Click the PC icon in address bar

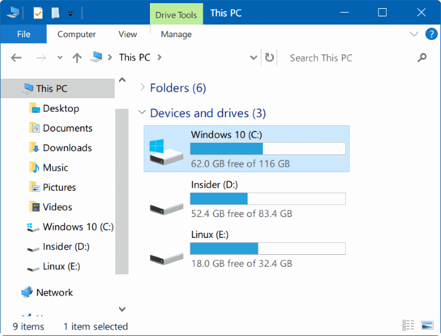tap(96, 57)
